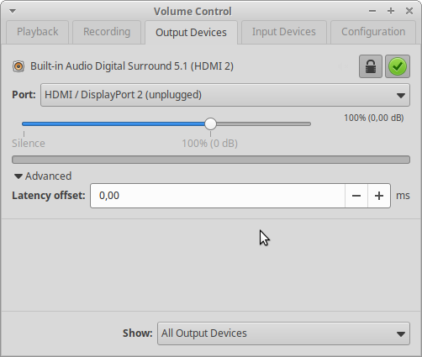Click the orange speaker device icon
The height and width of the screenshot is (357, 422).
18,66
